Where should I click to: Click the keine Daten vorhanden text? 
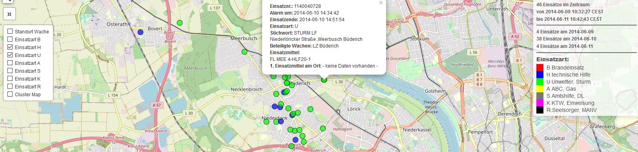pyautogui.click(x=350, y=66)
